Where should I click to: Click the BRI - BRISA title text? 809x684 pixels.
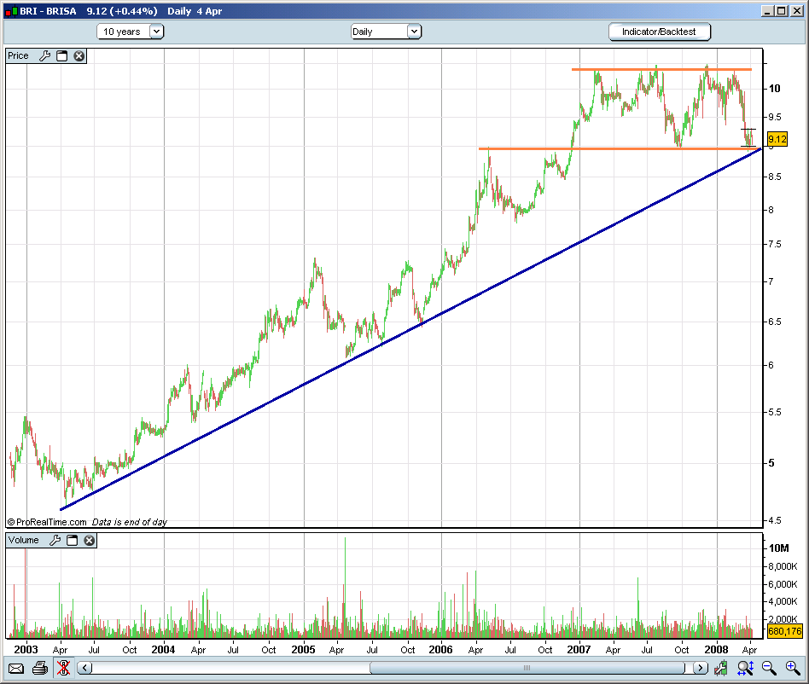[48, 11]
